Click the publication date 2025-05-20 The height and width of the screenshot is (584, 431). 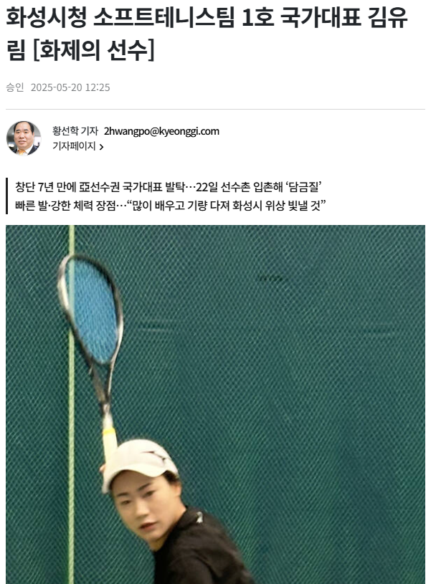tap(57, 87)
